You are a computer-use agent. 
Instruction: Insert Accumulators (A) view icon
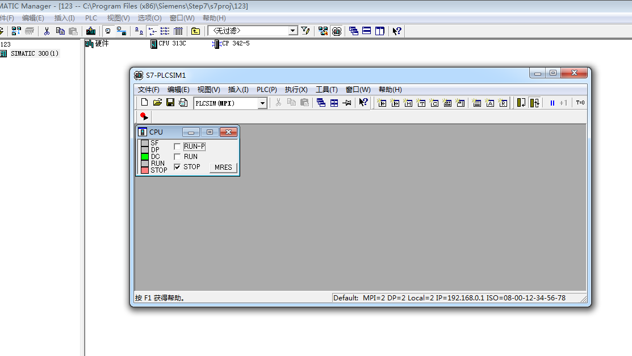[x=489, y=103]
